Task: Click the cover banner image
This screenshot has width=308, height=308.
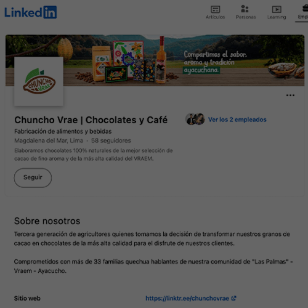Action: [155, 60]
